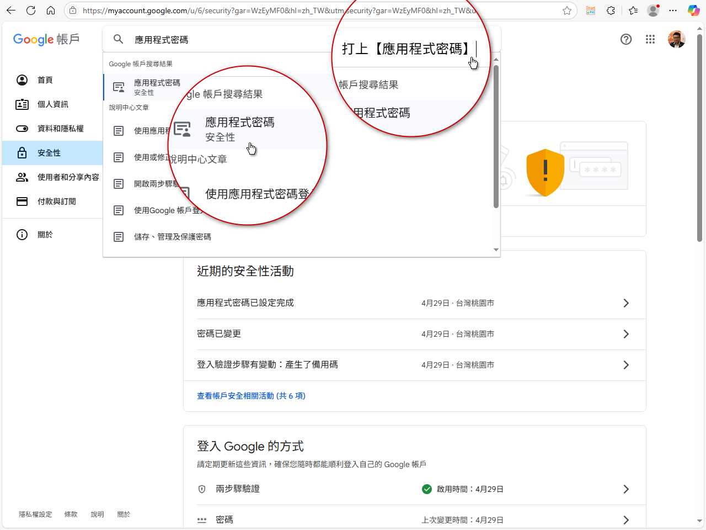706x530 pixels.
Task: Select the 安全性 navigation item
Action: pyautogui.click(x=52, y=153)
